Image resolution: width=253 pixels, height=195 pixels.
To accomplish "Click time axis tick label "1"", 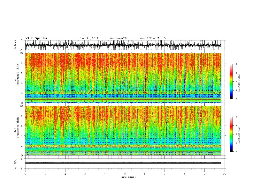I will tap(45, 174).
